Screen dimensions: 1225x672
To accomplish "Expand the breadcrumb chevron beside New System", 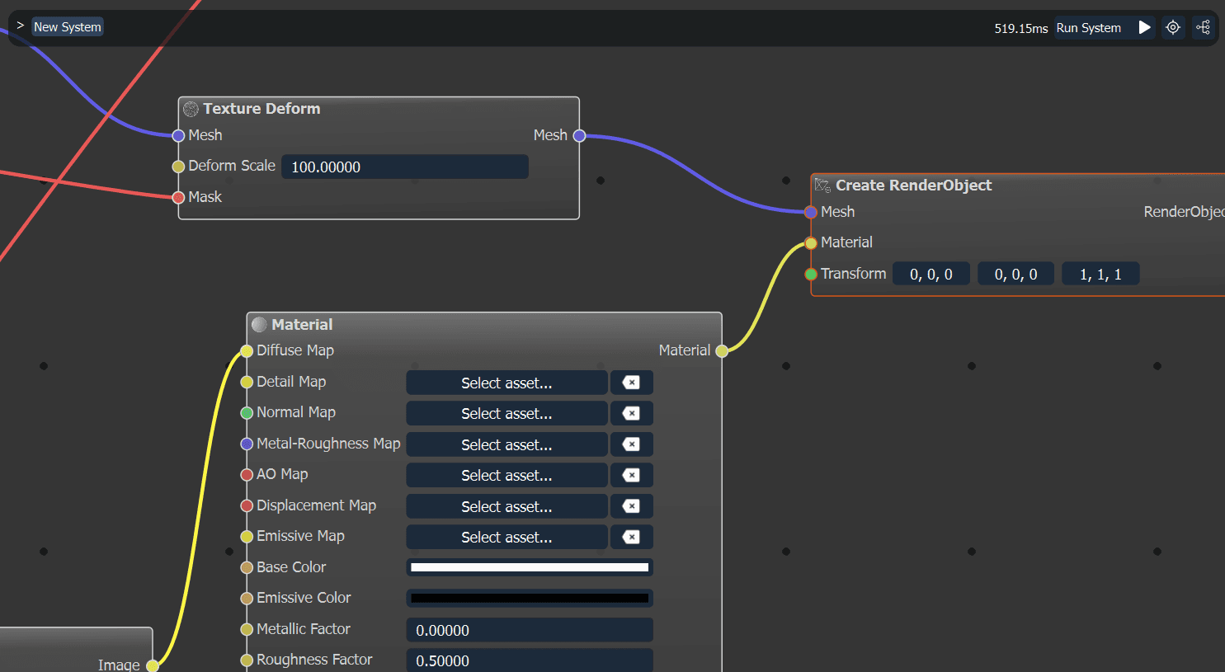I will pyautogui.click(x=21, y=26).
